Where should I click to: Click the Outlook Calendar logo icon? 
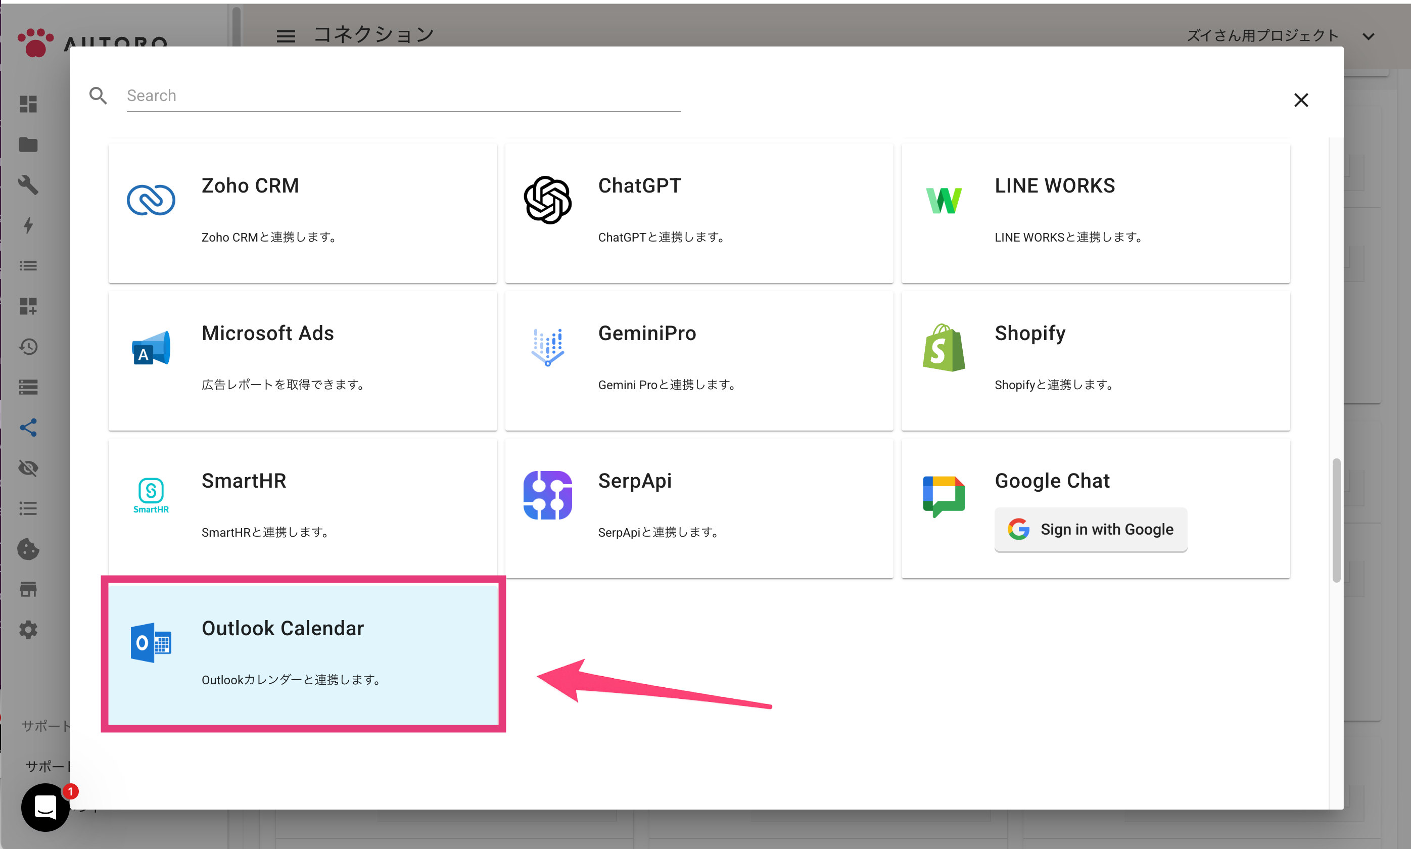(151, 642)
